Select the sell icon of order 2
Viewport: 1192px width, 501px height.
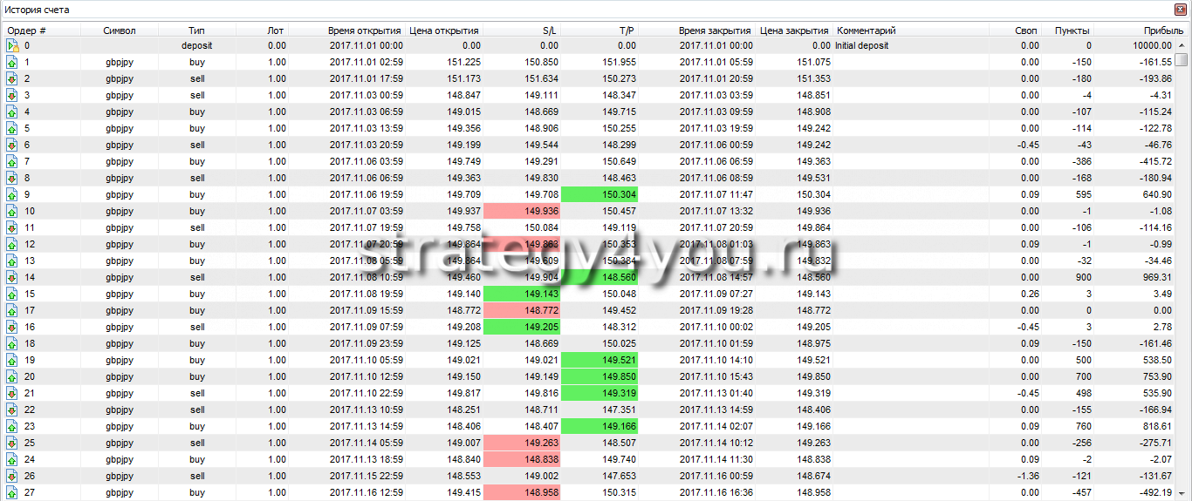(12, 79)
